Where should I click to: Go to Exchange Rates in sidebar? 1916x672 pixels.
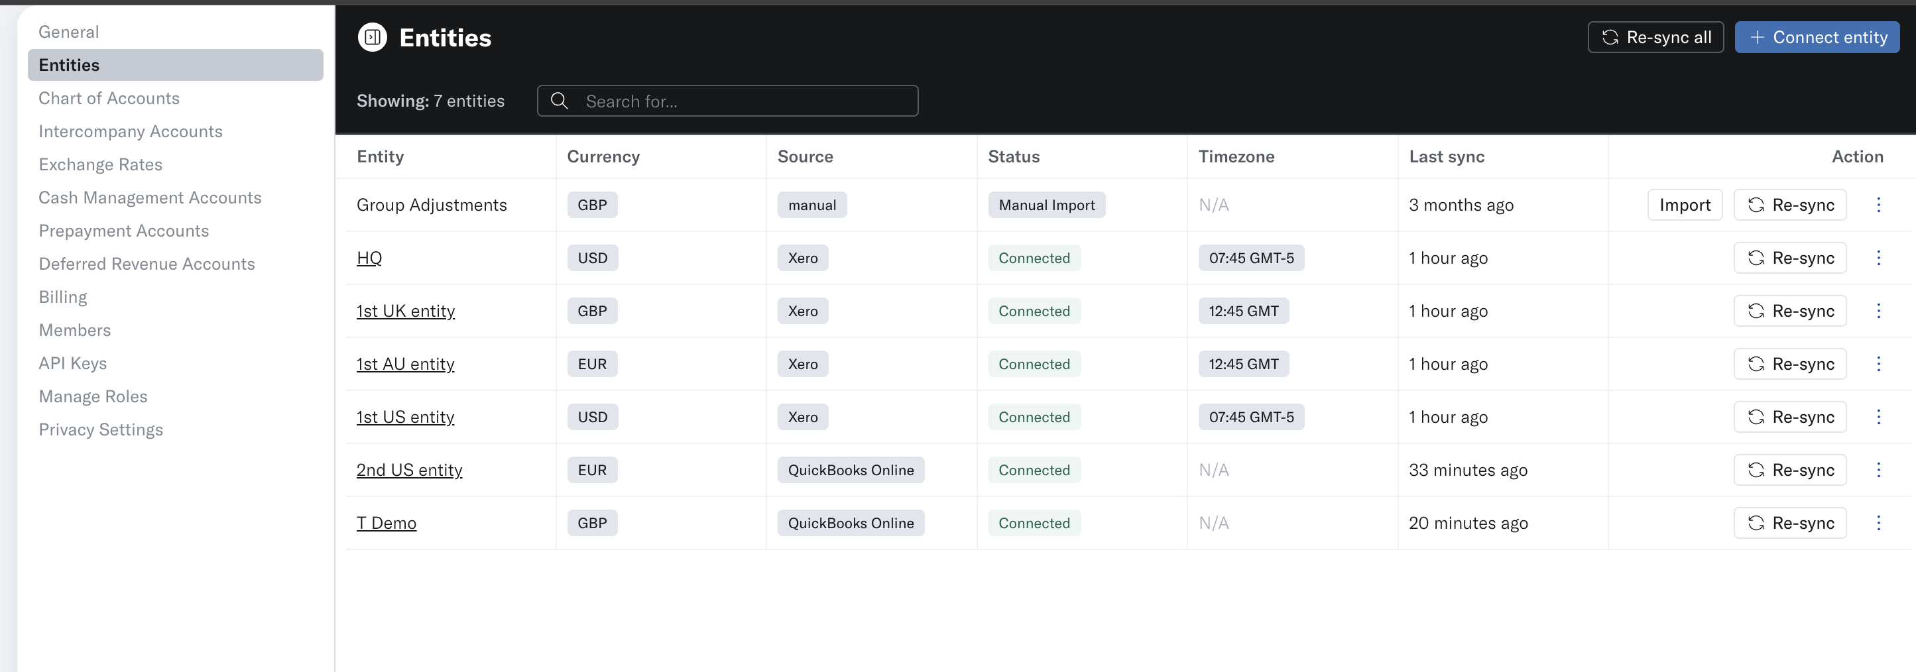point(100,164)
